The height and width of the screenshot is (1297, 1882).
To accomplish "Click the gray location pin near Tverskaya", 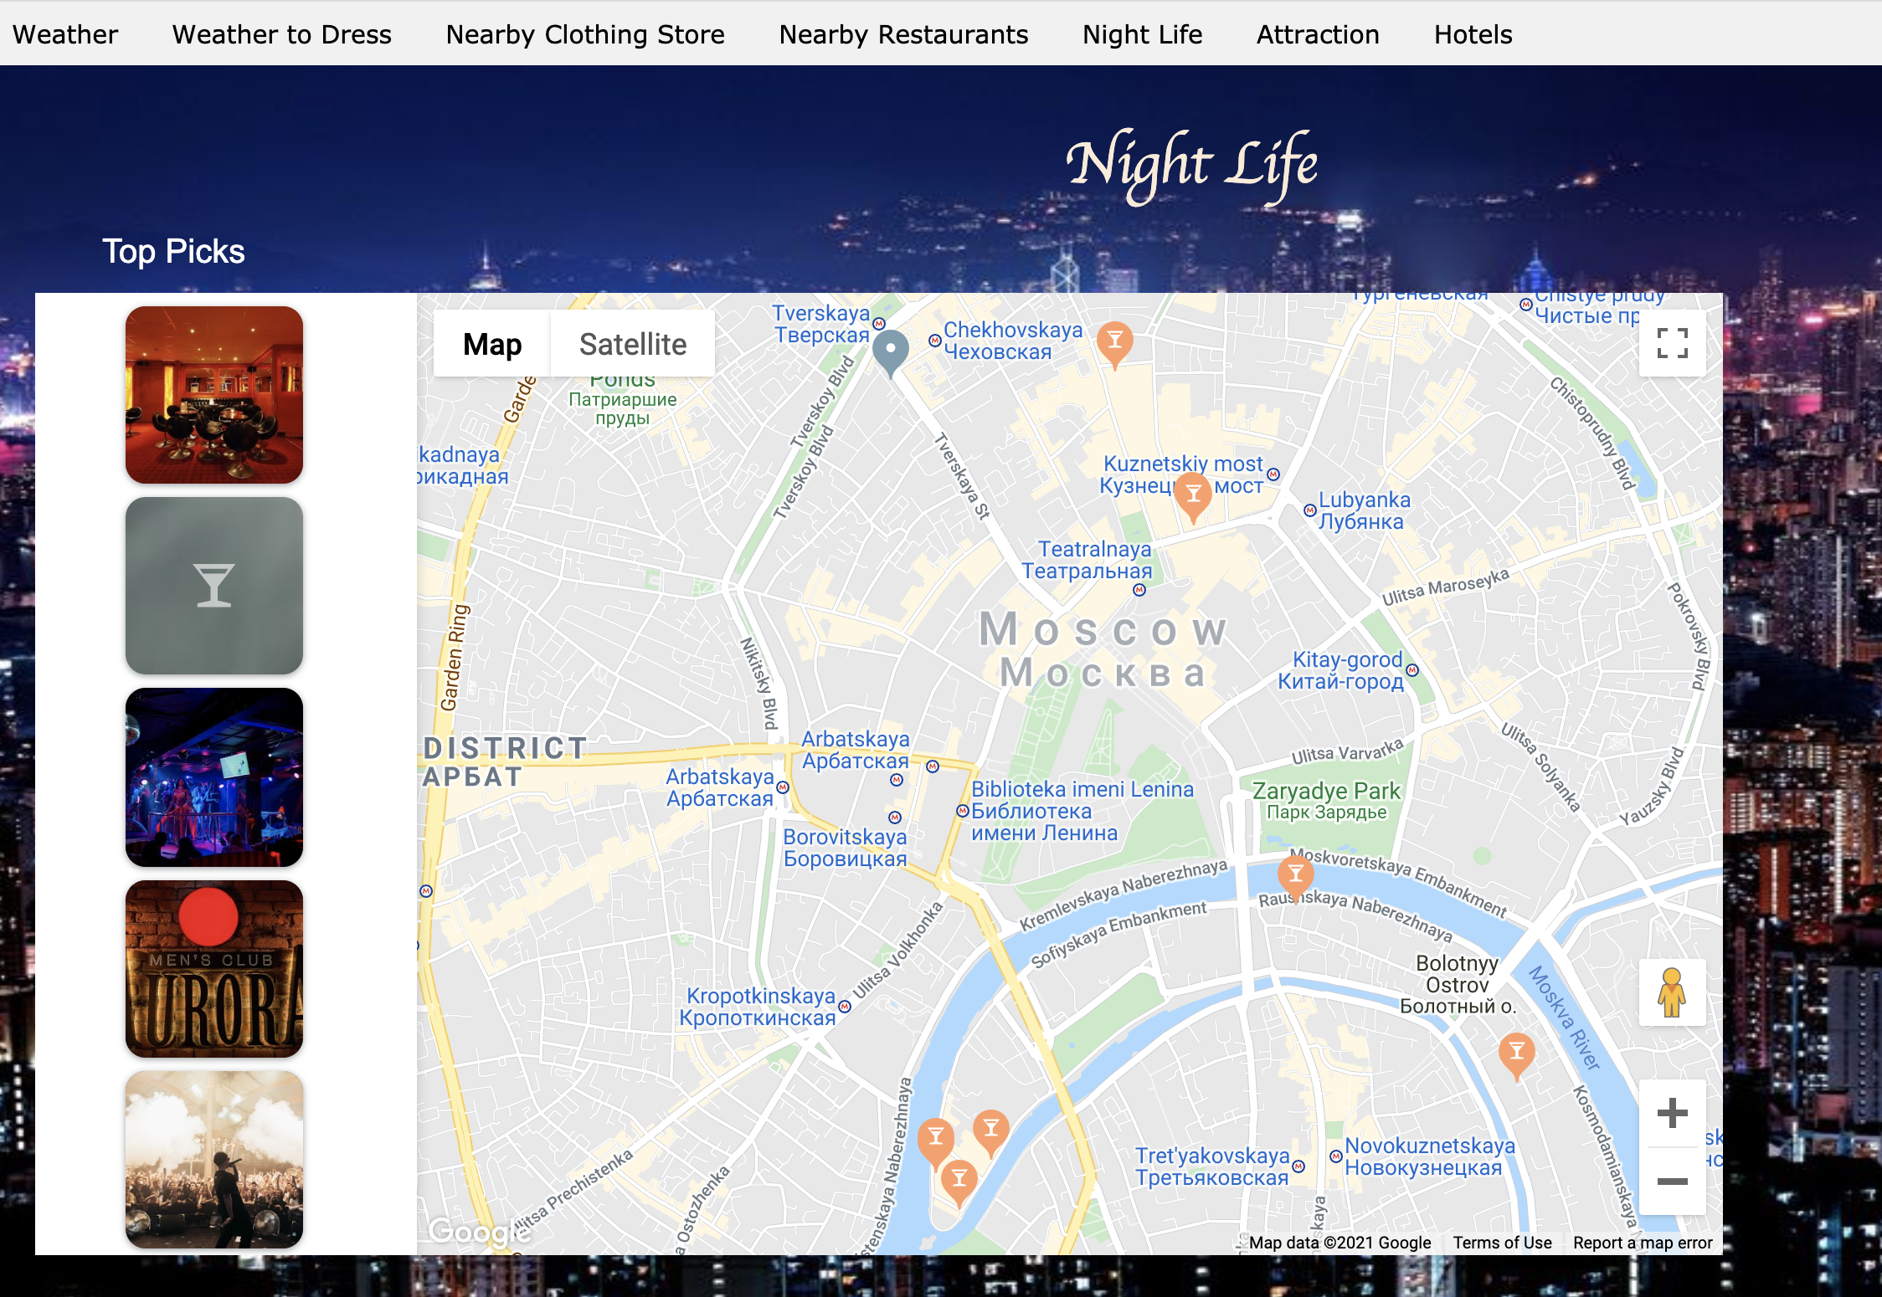I will pyautogui.click(x=891, y=349).
